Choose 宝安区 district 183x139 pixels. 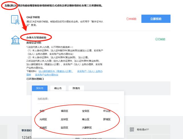(85, 111)
